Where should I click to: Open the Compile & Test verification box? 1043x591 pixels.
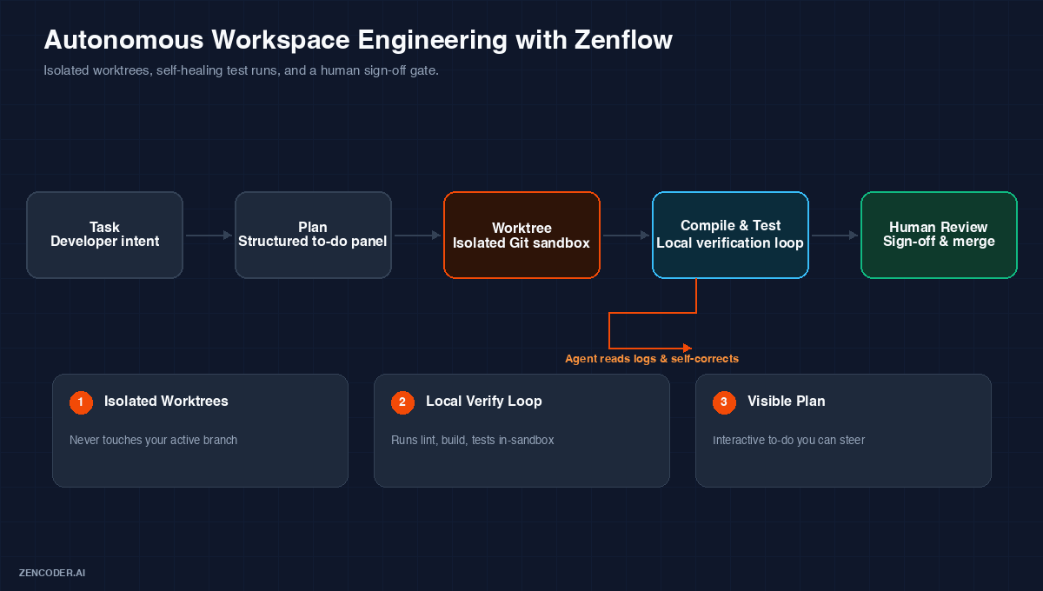point(730,235)
